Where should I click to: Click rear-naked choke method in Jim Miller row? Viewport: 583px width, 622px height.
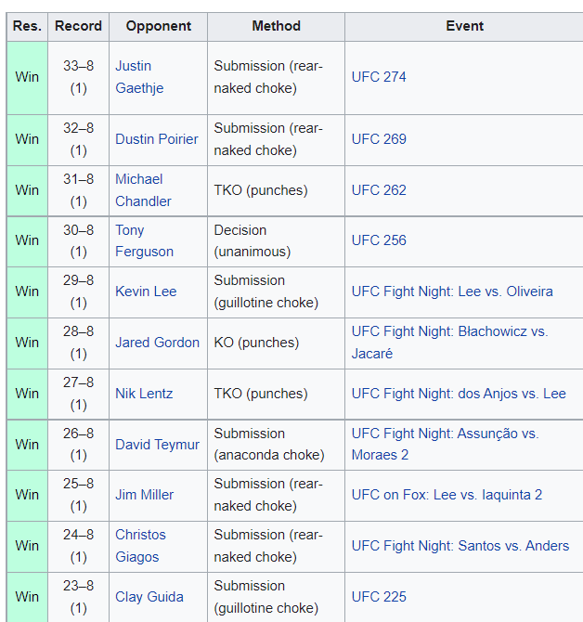[276, 496]
